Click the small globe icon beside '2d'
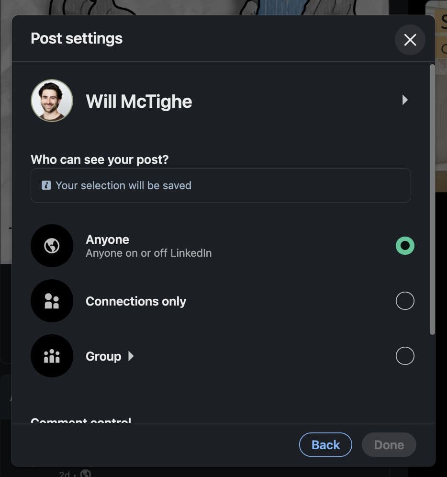The width and height of the screenshot is (447, 477). coord(86,474)
